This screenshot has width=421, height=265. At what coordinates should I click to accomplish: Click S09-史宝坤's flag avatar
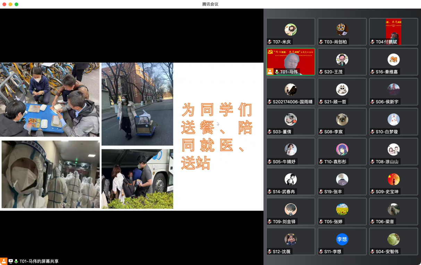(x=393, y=179)
